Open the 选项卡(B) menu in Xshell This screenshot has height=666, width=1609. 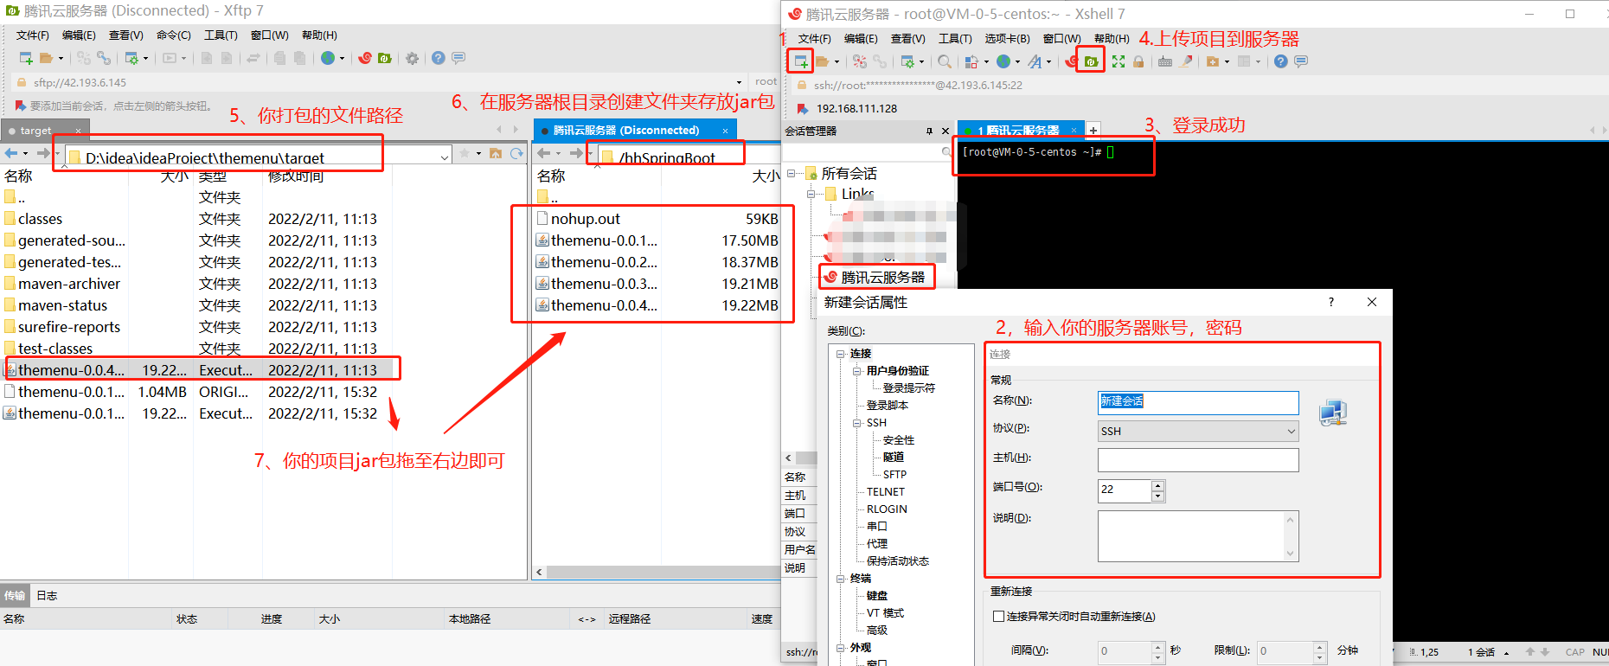click(x=1008, y=39)
